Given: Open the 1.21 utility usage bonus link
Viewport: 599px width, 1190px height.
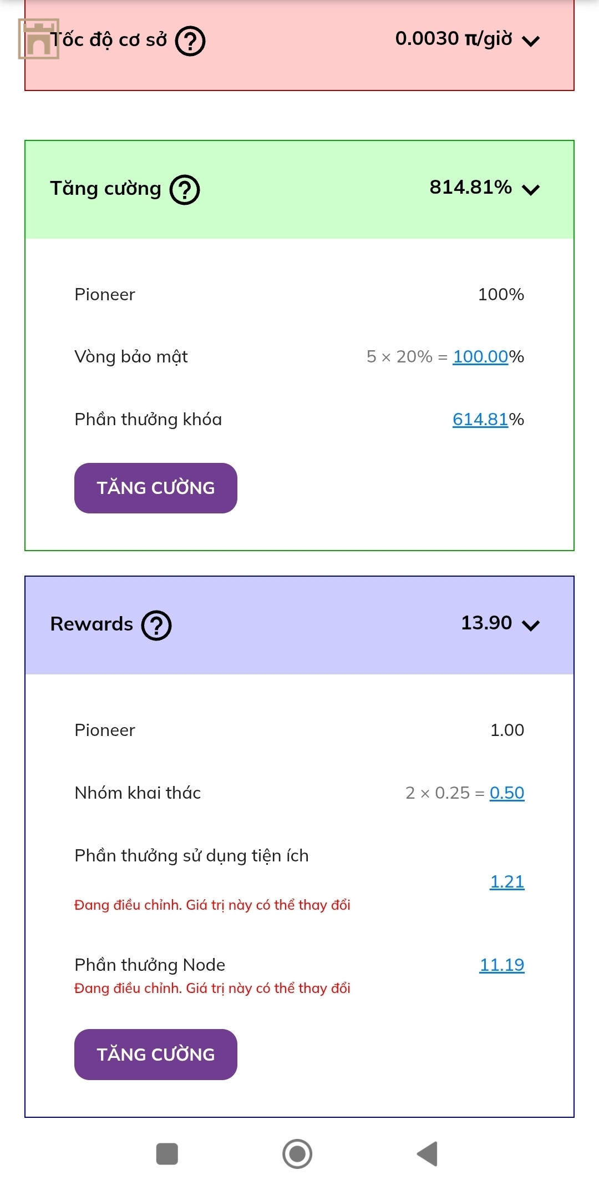Looking at the screenshot, I should pyautogui.click(x=507, y=881).
